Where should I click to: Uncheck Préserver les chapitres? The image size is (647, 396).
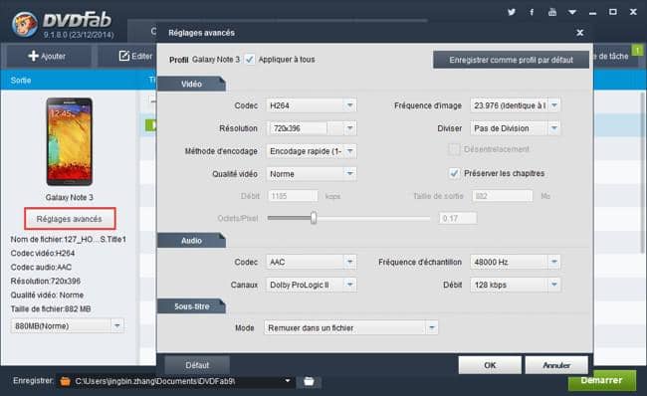(x=454, y=173)
